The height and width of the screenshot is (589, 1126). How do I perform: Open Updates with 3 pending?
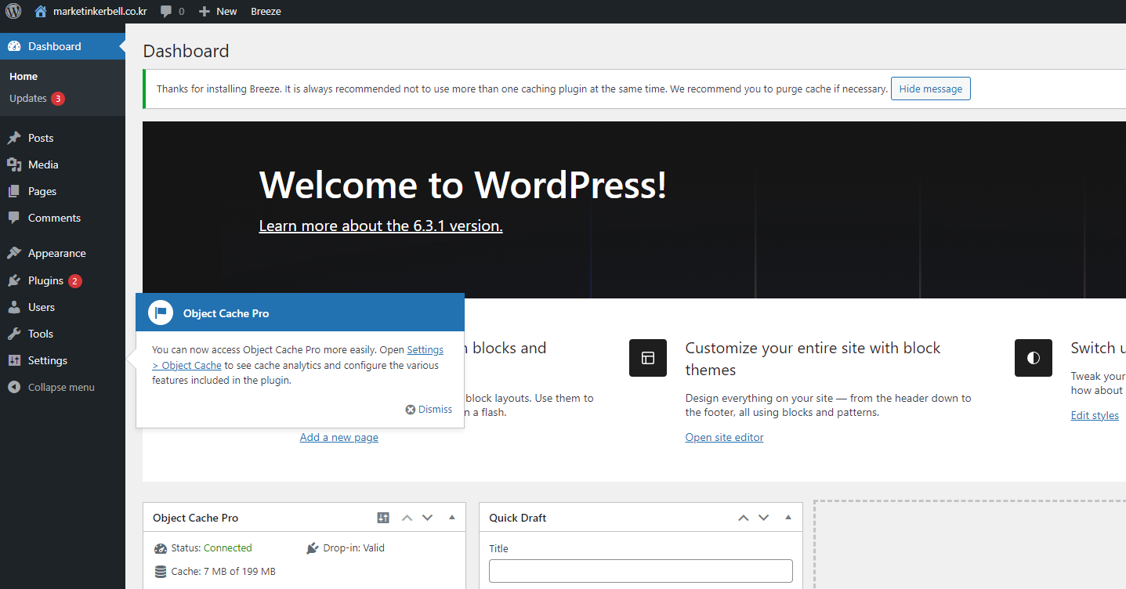[x=37, y=99]
